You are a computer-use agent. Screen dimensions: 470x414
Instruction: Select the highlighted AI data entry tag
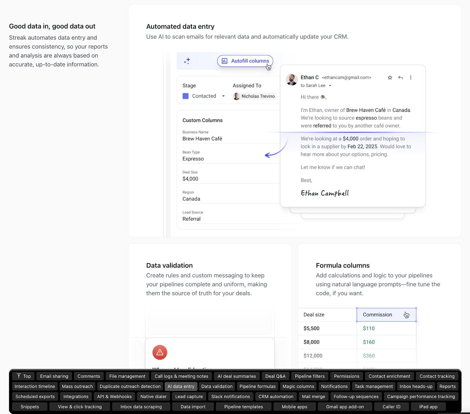[x=181, y=386]
